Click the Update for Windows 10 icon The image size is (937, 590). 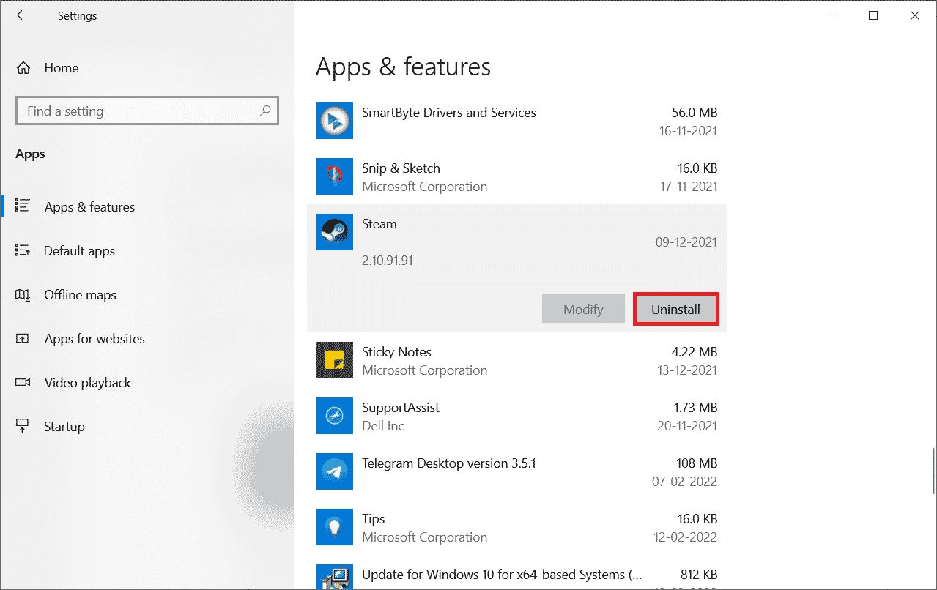pyautogui.click(x=335, y=577)
